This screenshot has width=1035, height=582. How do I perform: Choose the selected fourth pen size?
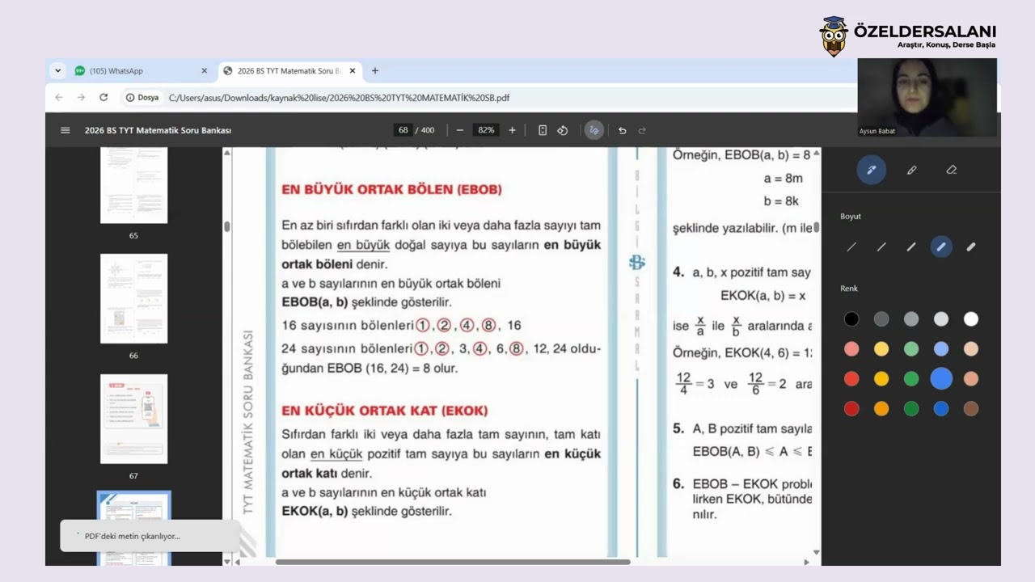941,247
